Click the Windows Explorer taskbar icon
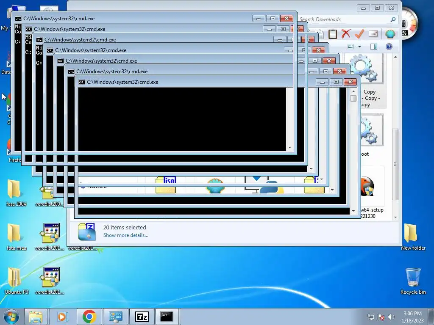434x325 pixels. point(36,317)
